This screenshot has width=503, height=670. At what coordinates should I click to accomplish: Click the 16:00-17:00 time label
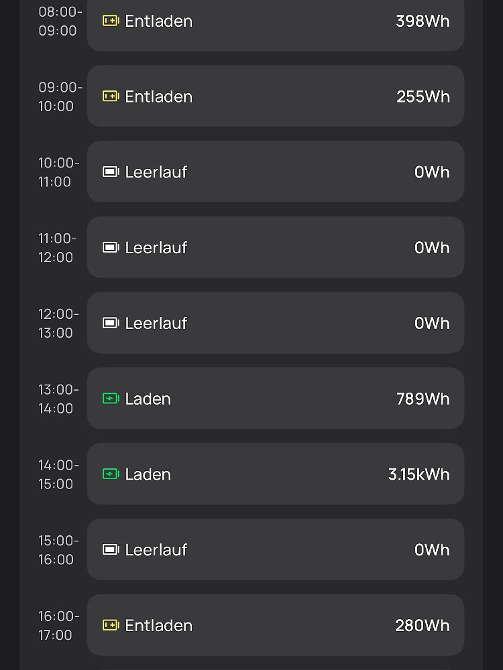tap(58, 626)
